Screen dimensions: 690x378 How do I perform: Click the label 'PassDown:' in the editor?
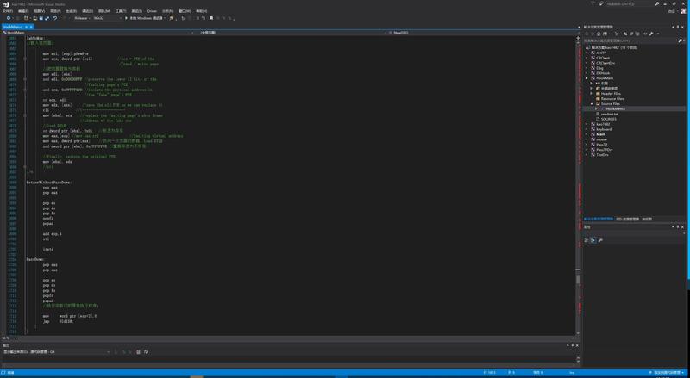[x=35, y=260]
